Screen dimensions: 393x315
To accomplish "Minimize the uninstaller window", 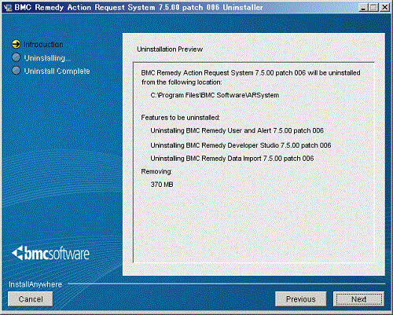I will coord(363,7).
